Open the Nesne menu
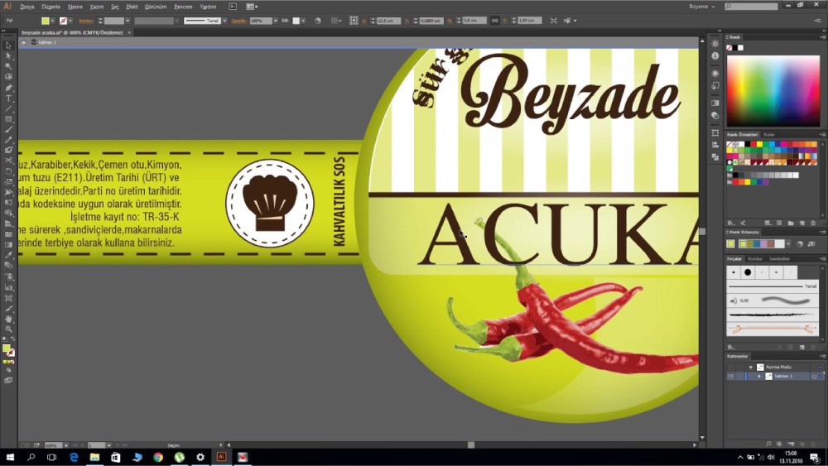The width and height of the screenshot is (828, 466). (75, 7)
